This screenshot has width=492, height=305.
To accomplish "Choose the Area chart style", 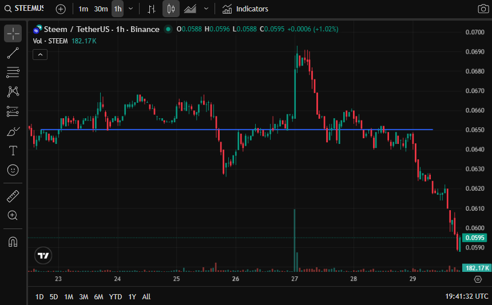I will (190, 9).
